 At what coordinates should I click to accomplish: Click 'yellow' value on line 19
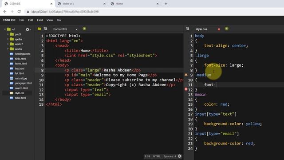[253, 124]
